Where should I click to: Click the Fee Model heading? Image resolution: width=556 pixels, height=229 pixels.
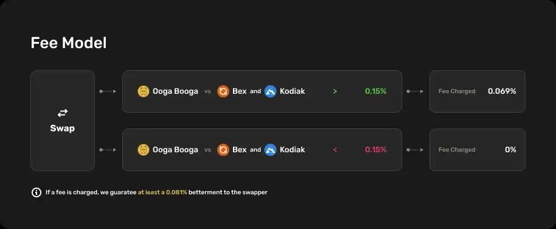click(x=69, y=43)
